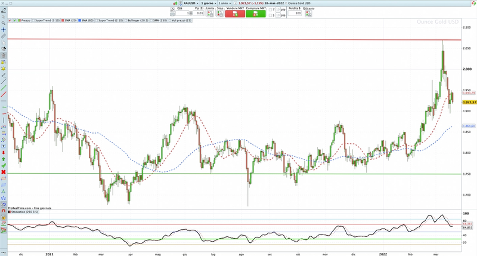Click the Stocastico (250 3 5) indicator label
The width and height of the screenshot is (477, 256).
(x=24, y=212)
